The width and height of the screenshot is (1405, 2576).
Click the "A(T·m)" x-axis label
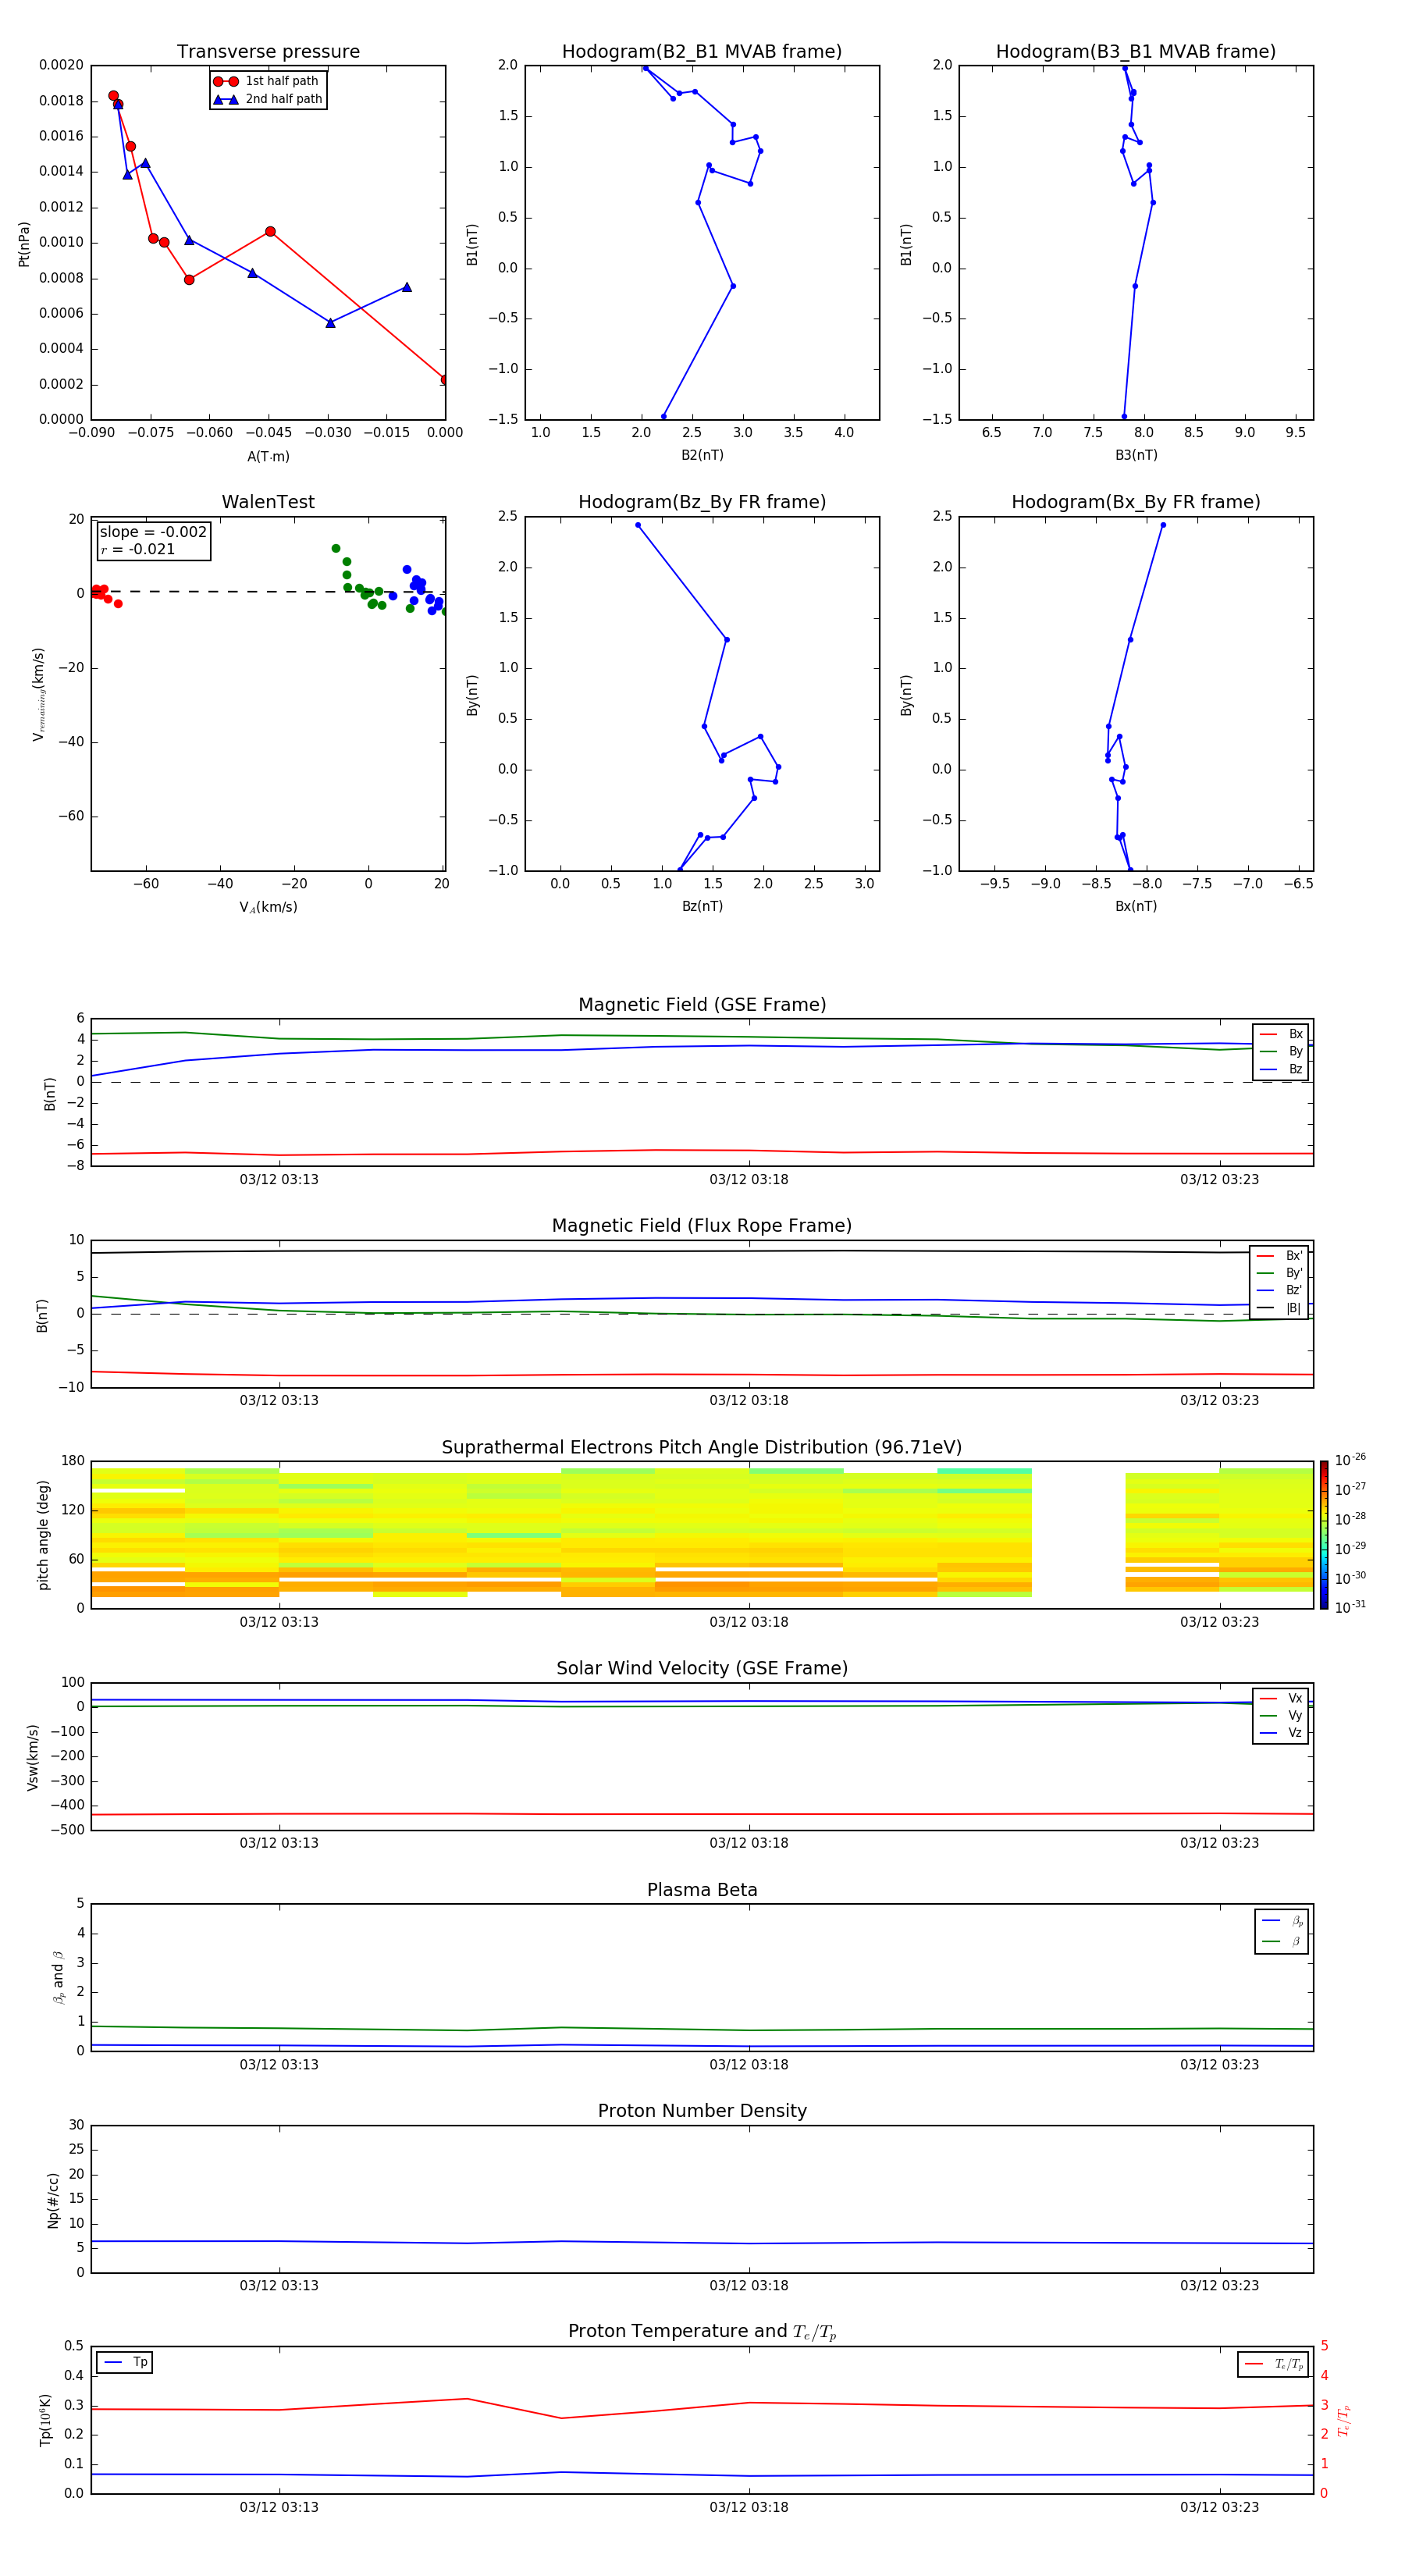[x=268, y=456]
